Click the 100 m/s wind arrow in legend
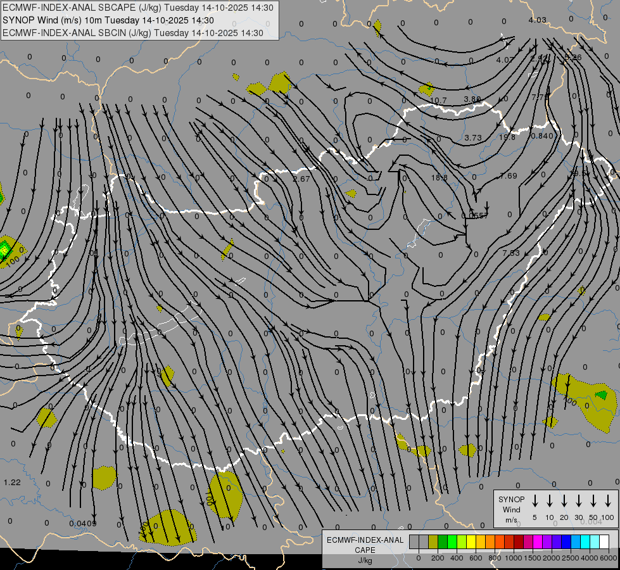This screenshot has width=620, height=570. (x=608, y=501)
